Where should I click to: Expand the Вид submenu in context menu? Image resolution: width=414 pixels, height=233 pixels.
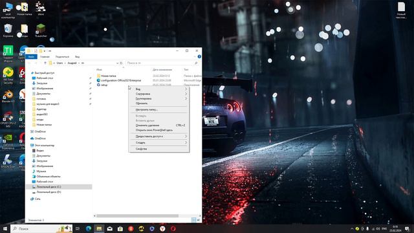click(159, 89)
